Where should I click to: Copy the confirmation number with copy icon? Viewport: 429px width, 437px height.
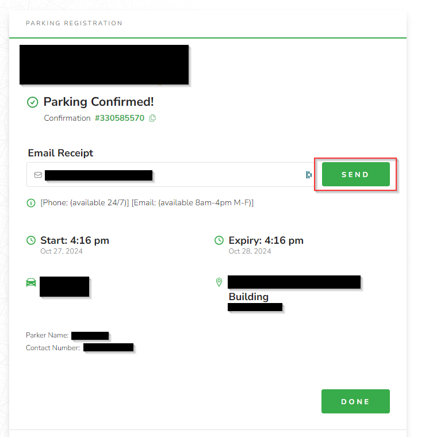coord(152,118)
